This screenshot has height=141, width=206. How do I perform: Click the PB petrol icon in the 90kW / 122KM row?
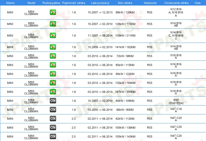click(53, 74)
